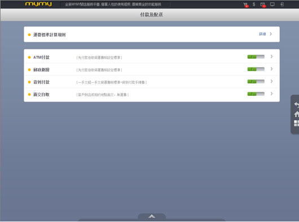Toggle the 面交自取 switch

[256, 94]
